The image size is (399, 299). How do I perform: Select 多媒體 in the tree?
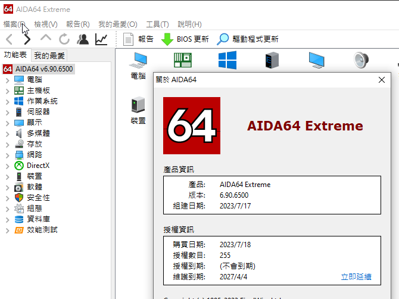(39, 133)
